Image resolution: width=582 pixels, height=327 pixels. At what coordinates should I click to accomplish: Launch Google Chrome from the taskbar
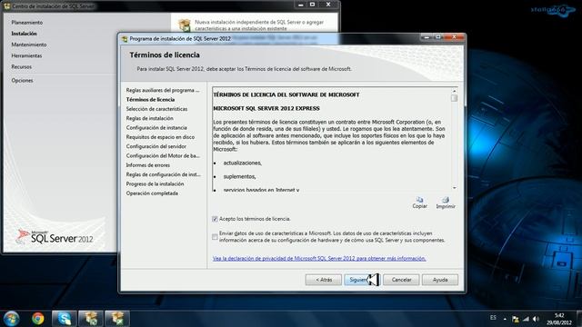(37, 319)
